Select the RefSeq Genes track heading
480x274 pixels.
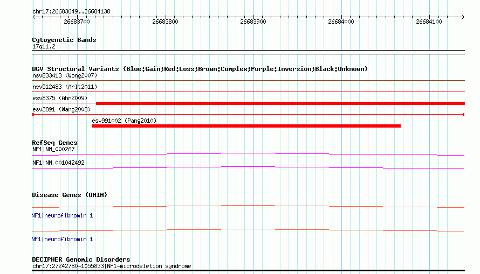click(x=54, y=143)
